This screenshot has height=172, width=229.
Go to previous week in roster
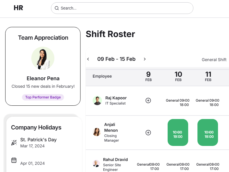(x=88, y=59)
